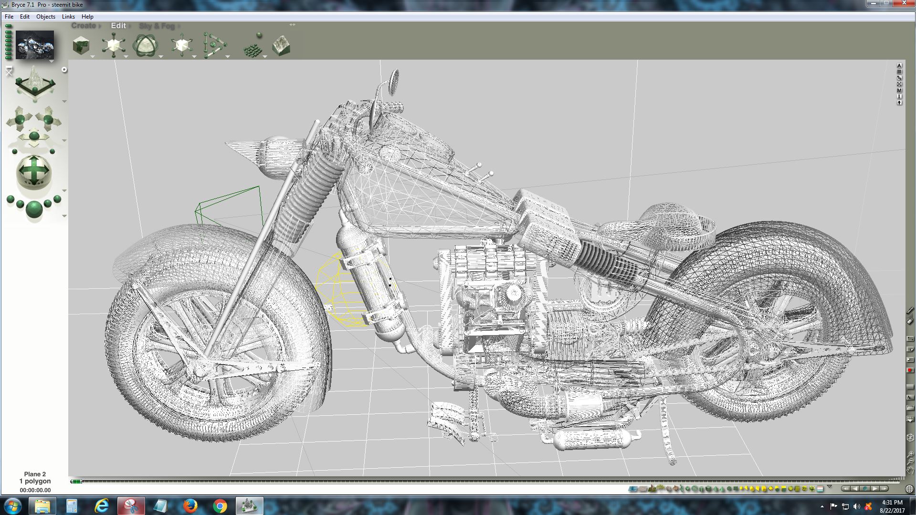Viewport: 916px width, 515px height.
Task: Click the A display mode button
Action: click(x=899, y=65)
